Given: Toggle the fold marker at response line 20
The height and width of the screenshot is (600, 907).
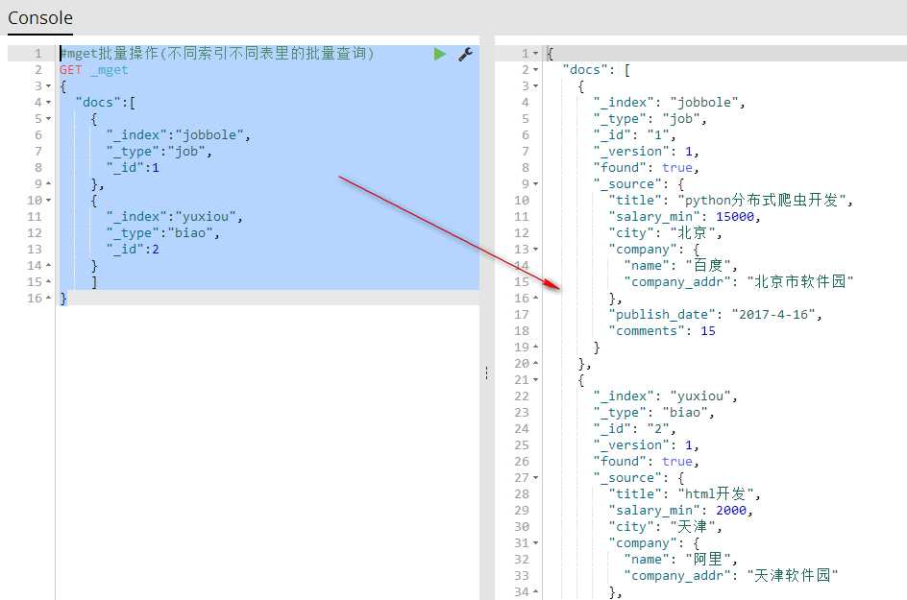Looking at the screenshot, I should point(535,364).
